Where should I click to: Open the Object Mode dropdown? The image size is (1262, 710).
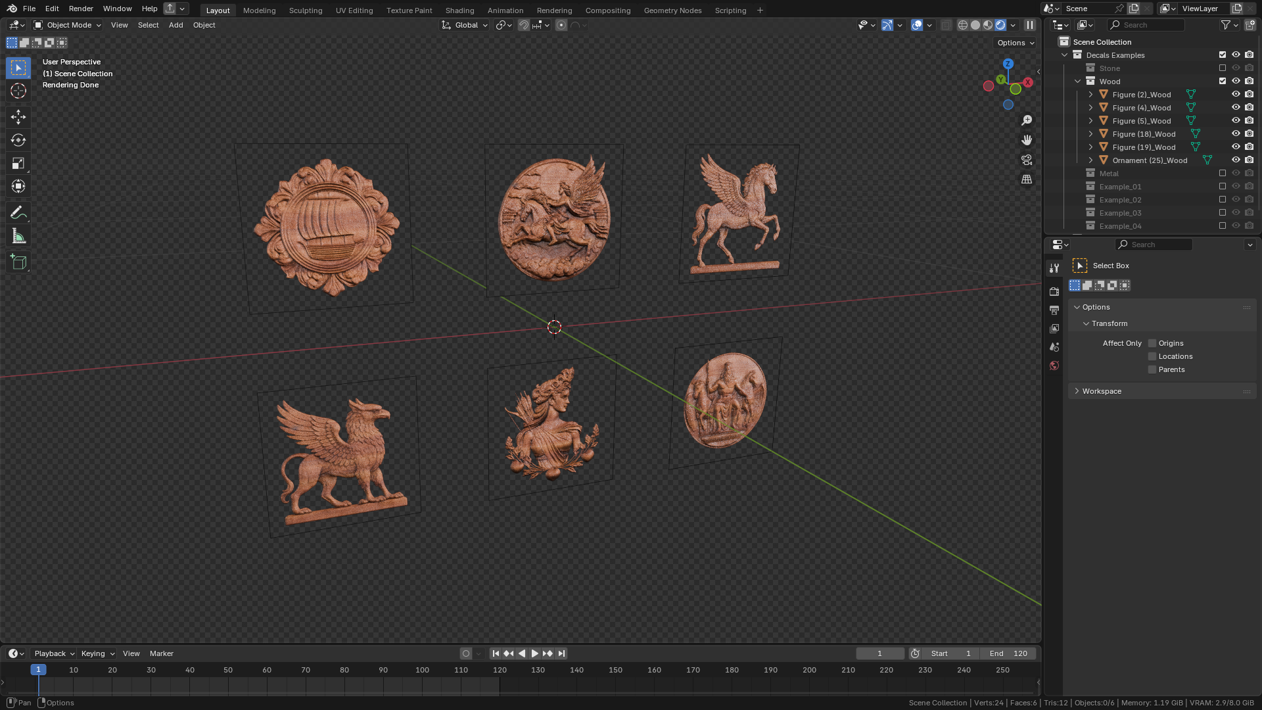pyautogui.click(x=68, y=25)
